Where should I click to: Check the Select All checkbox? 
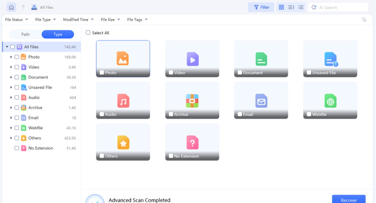pos(88,33)
